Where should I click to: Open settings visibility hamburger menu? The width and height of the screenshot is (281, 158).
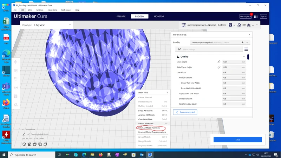pos(246,49)
